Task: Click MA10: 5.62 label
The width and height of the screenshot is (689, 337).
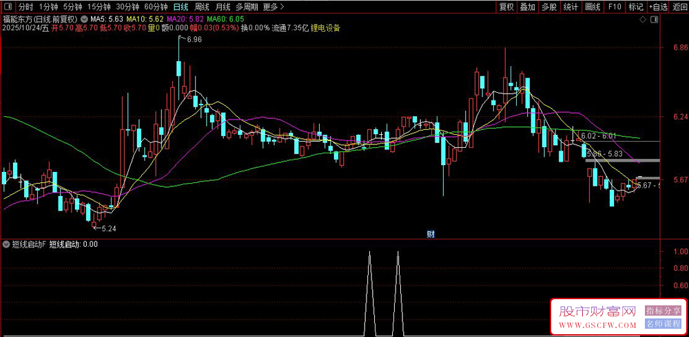Action: [x=145, y=19]
